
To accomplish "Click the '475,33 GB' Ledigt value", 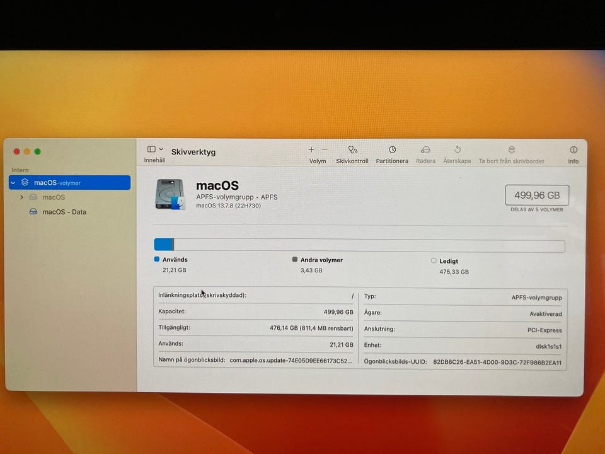I will tap(454, 272).
